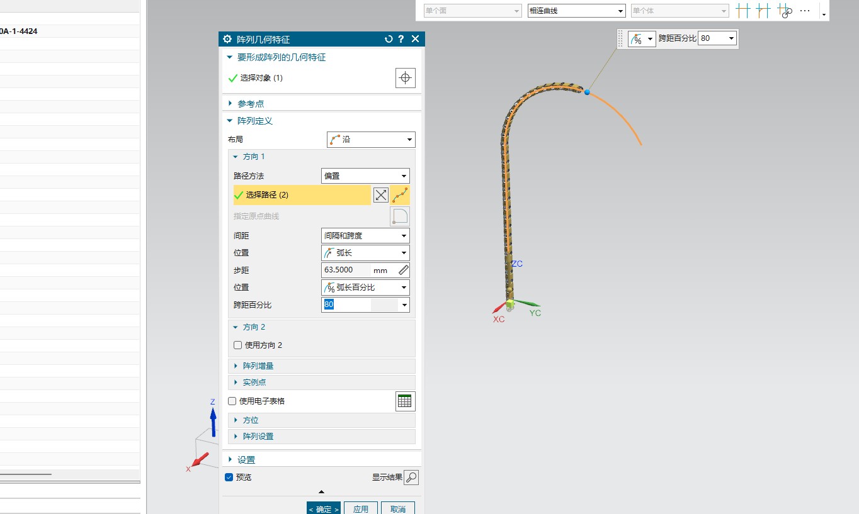Open the 路径方法 dropdown showing 偏置

tap(365, 176)
